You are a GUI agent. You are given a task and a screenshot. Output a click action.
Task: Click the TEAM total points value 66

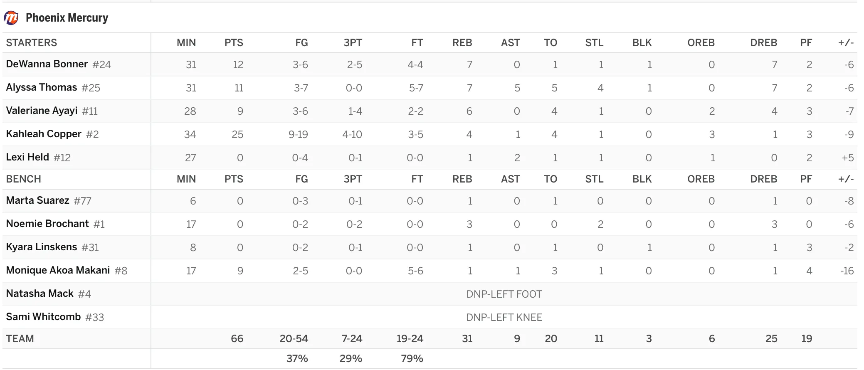237,339
